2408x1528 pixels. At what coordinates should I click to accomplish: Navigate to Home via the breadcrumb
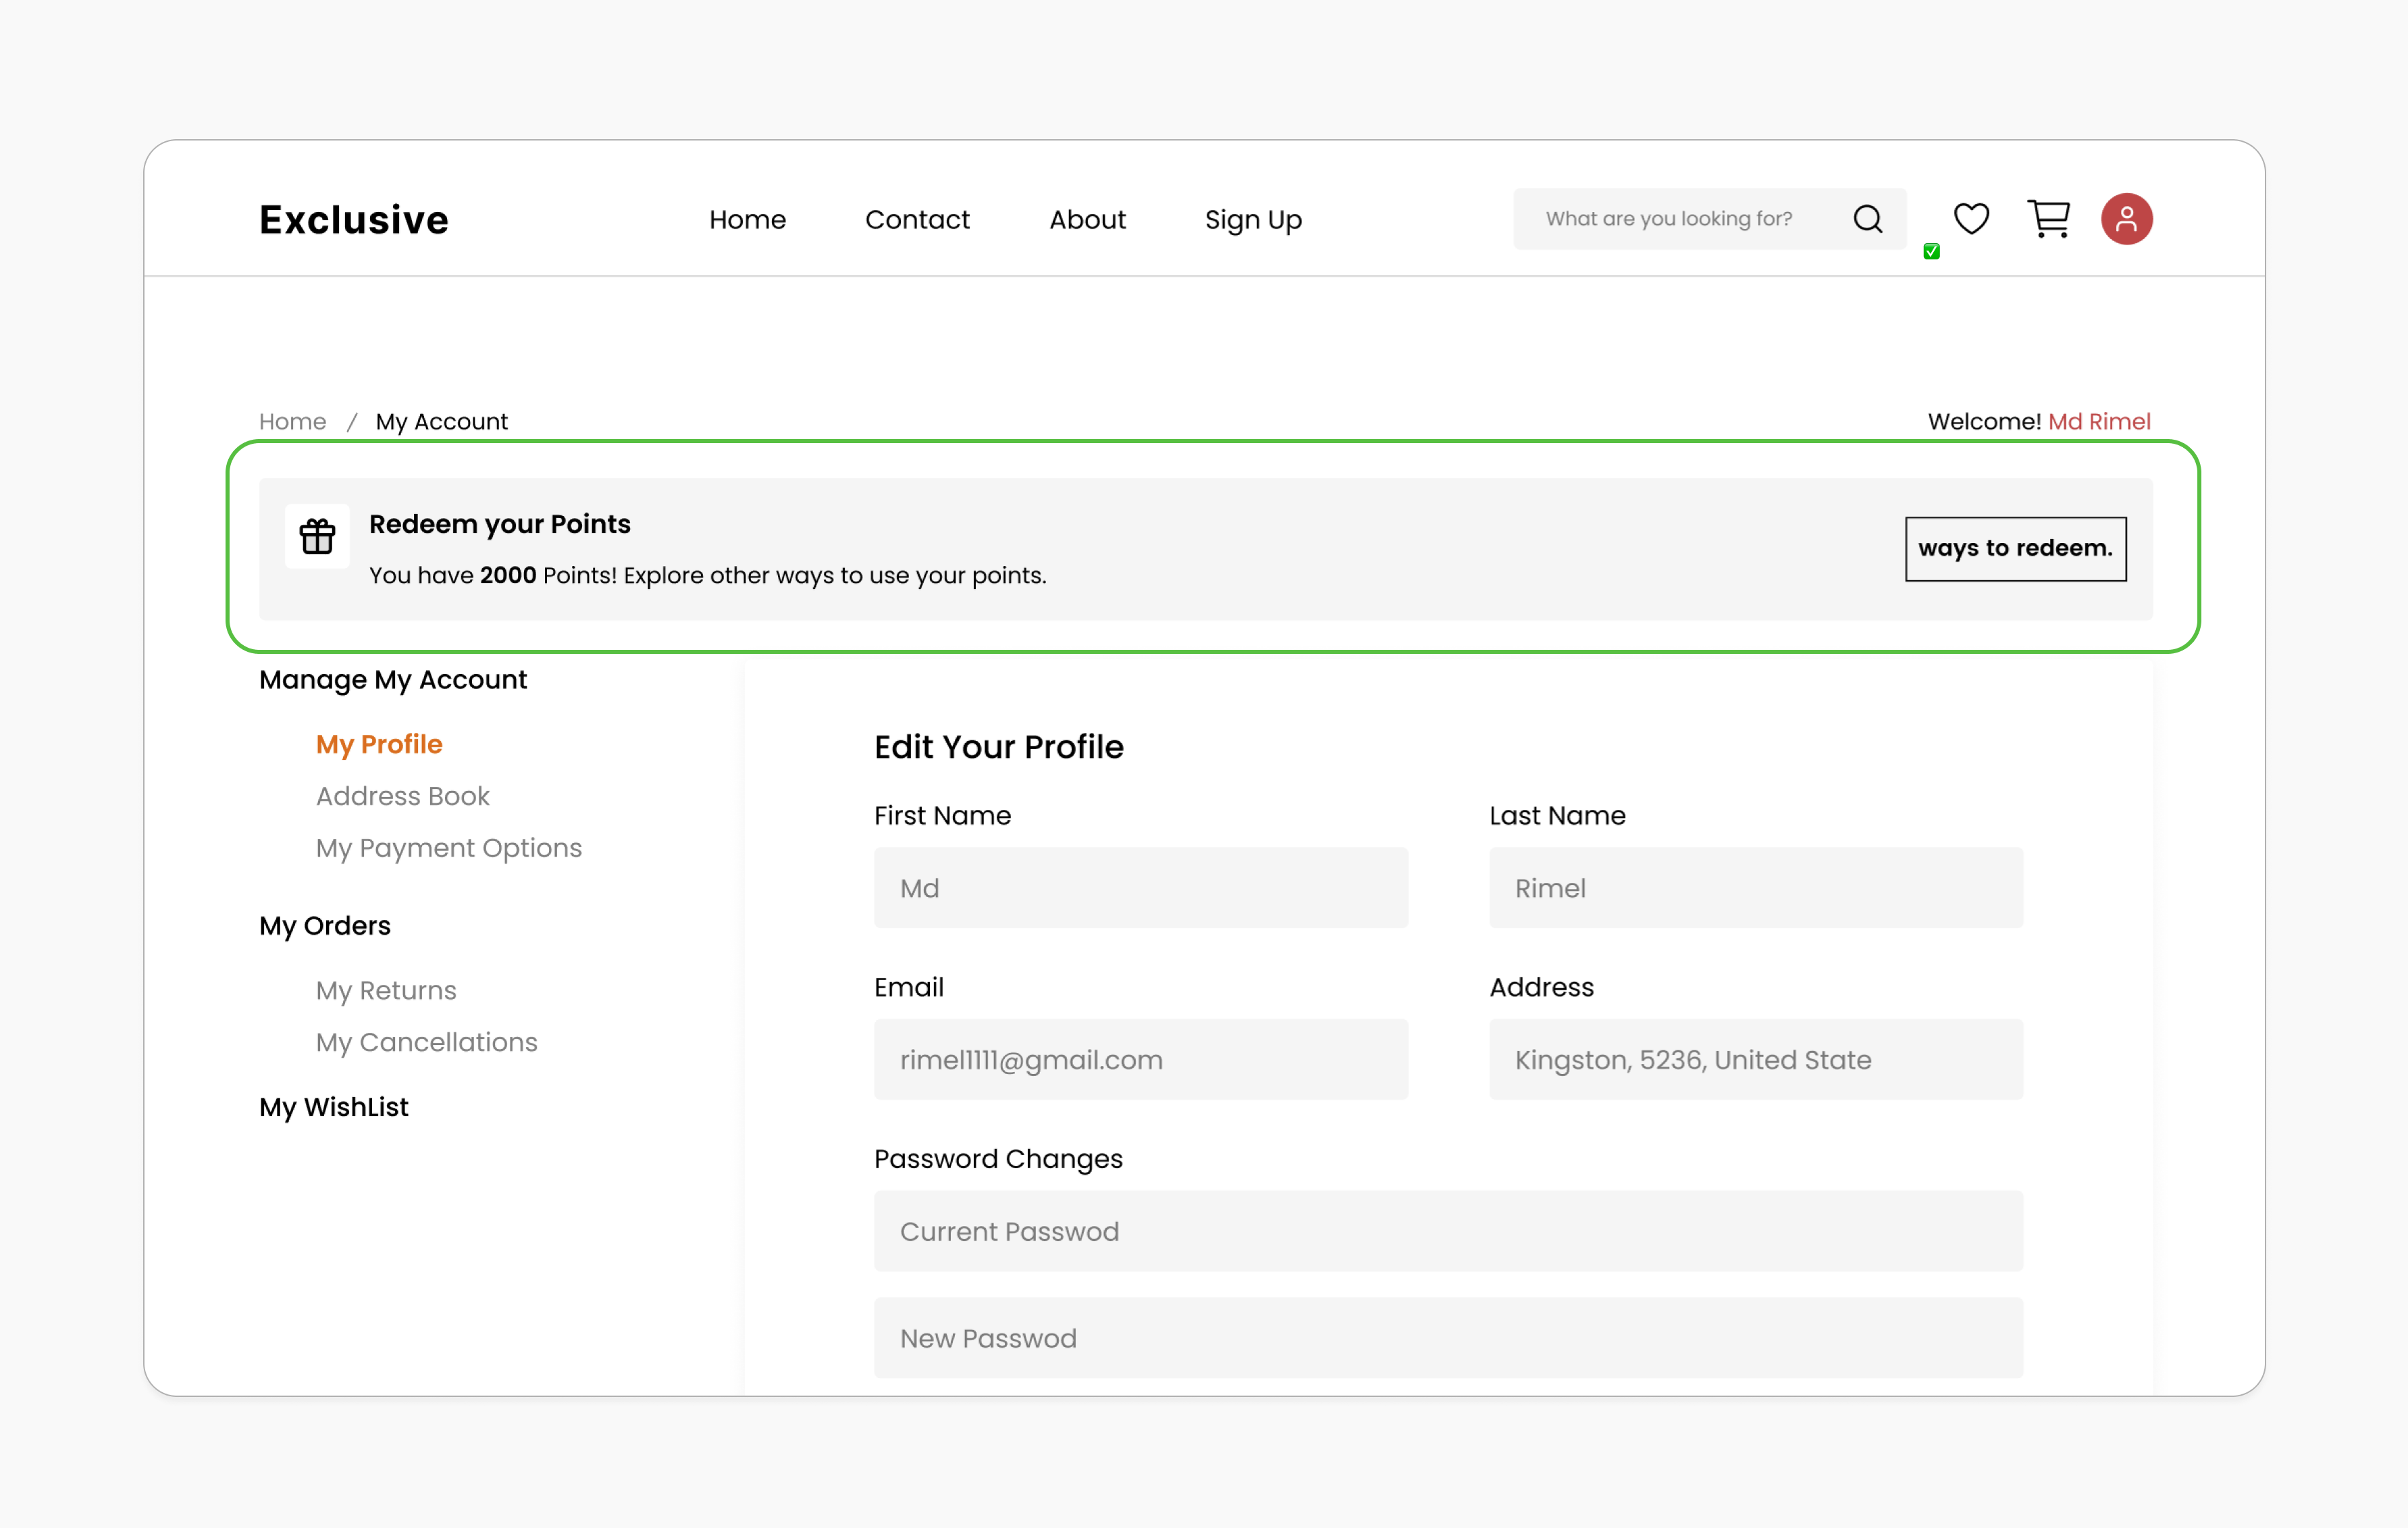coord(292,422)
